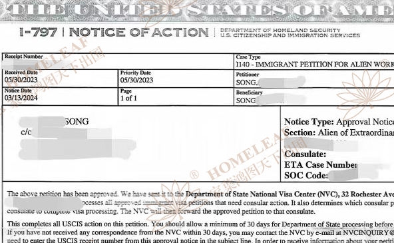This screenshot has width=394, height=243.
Task: Click the Consulate label
Action: point(305,154)
